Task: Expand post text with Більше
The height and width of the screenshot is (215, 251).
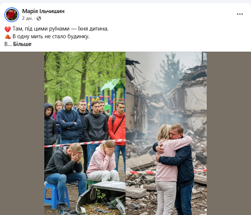Action: [22, 44]
